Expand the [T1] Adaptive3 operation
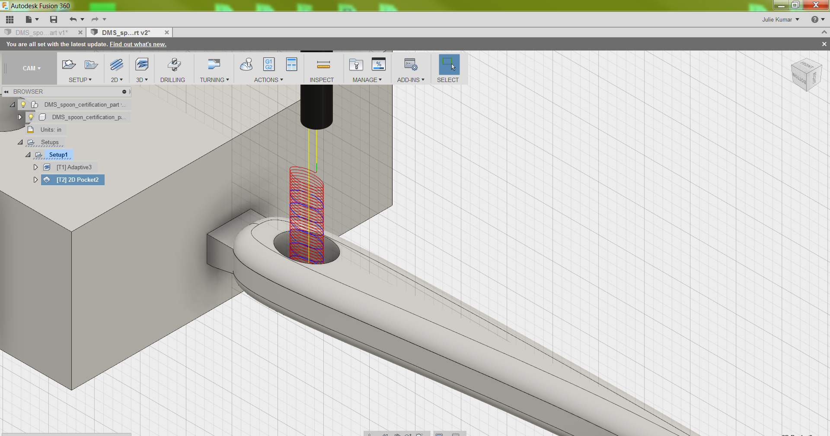 (x=35, y=167)
